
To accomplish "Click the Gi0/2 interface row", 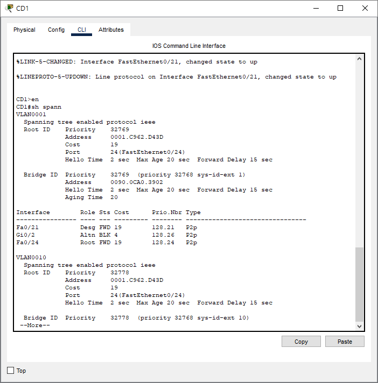I will (x=107, y=235).
